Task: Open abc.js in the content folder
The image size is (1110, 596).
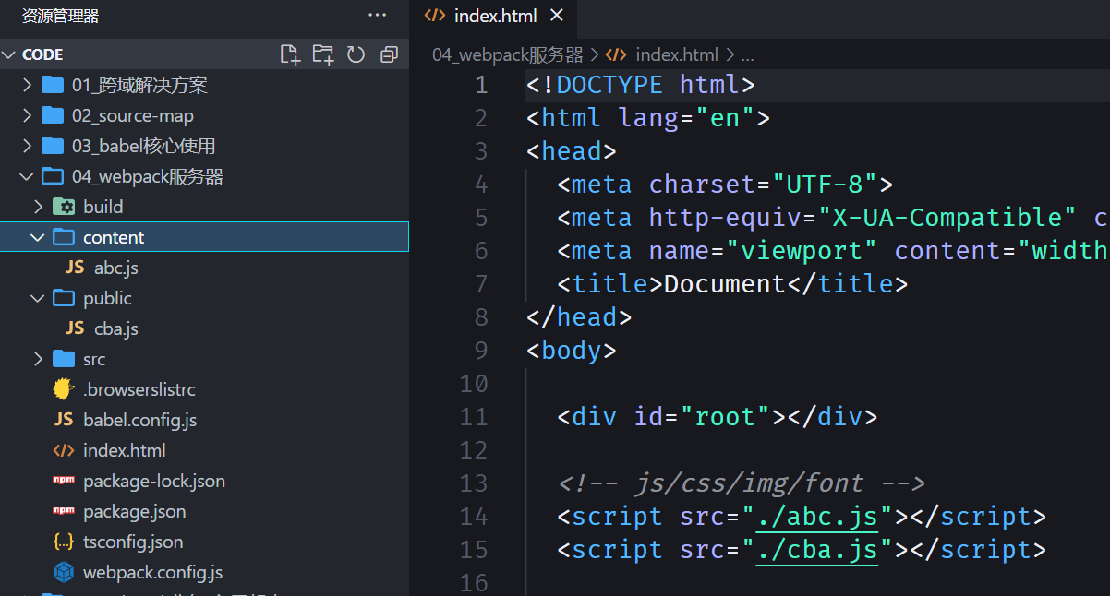Action: coord(115,268)
